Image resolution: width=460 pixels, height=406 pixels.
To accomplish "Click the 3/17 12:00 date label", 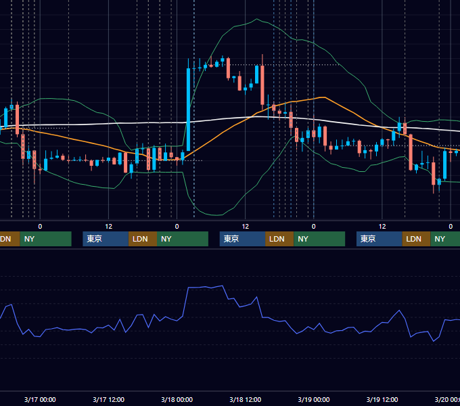I will pyautogui.click(x=108, y=399).
